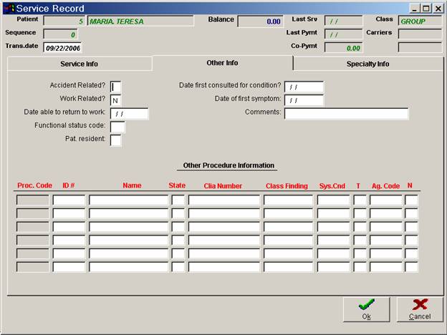Click the Co-Pymt 0.00 field
Screen dimensions: 447x335
pyautogui.click(x=344, y=48)
